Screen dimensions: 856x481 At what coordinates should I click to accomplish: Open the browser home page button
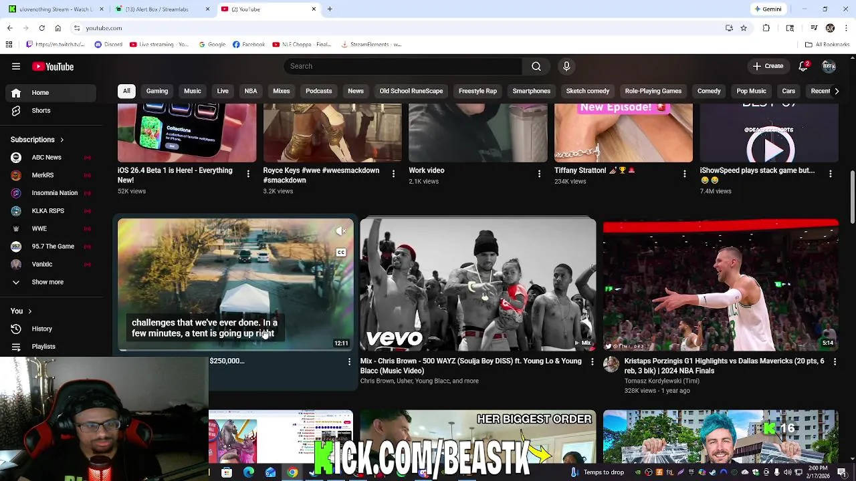58,28
